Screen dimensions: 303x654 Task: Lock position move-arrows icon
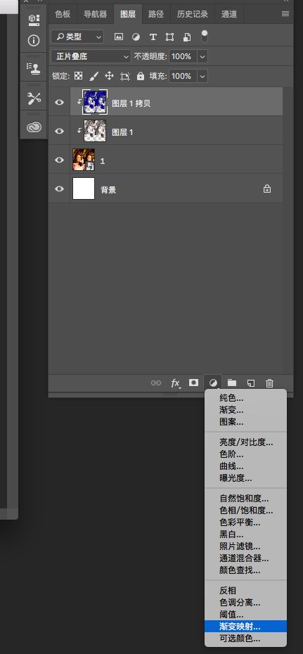click(109, 76)
